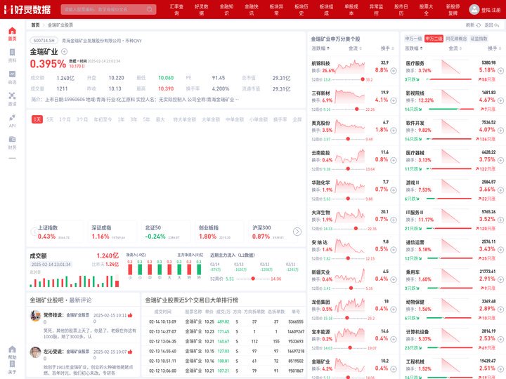Image resolution: width=506 pixels, height=379 pixels.
Task: Click the user avatar icon
Action: pyautogui.click(x=474, y=9)
